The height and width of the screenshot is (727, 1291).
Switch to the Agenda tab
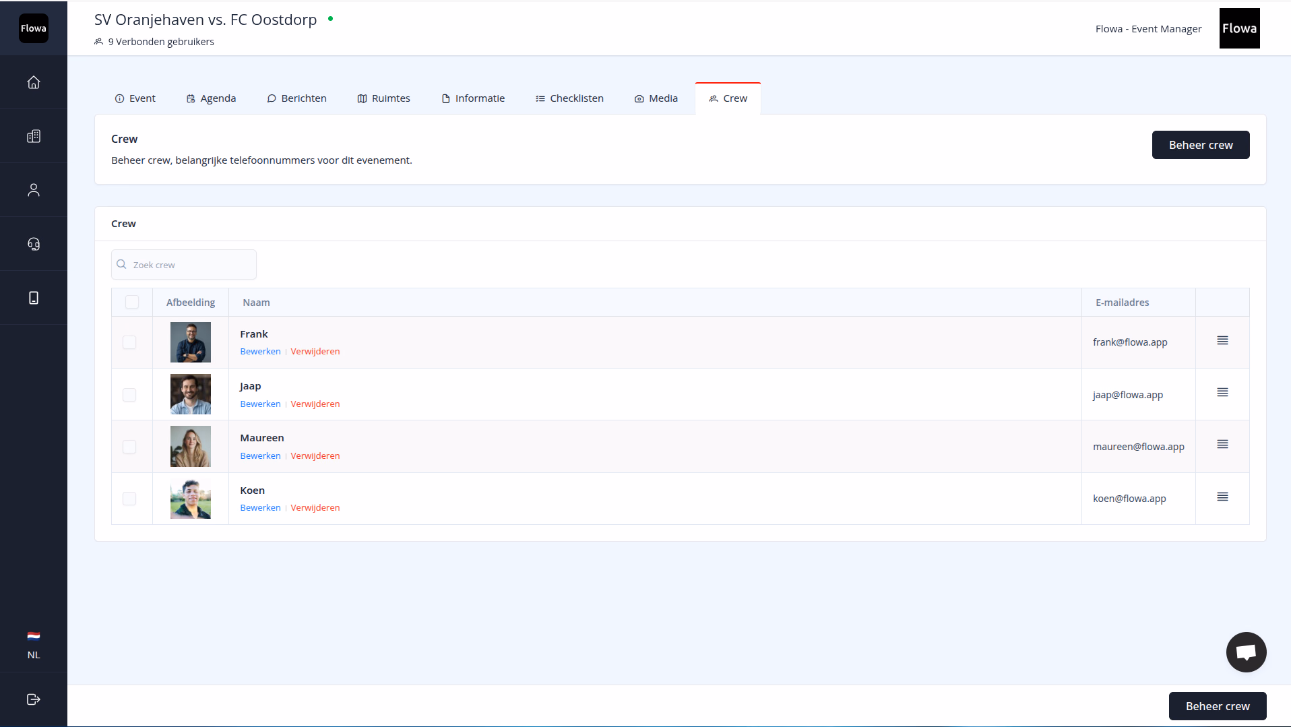point(211,98)
